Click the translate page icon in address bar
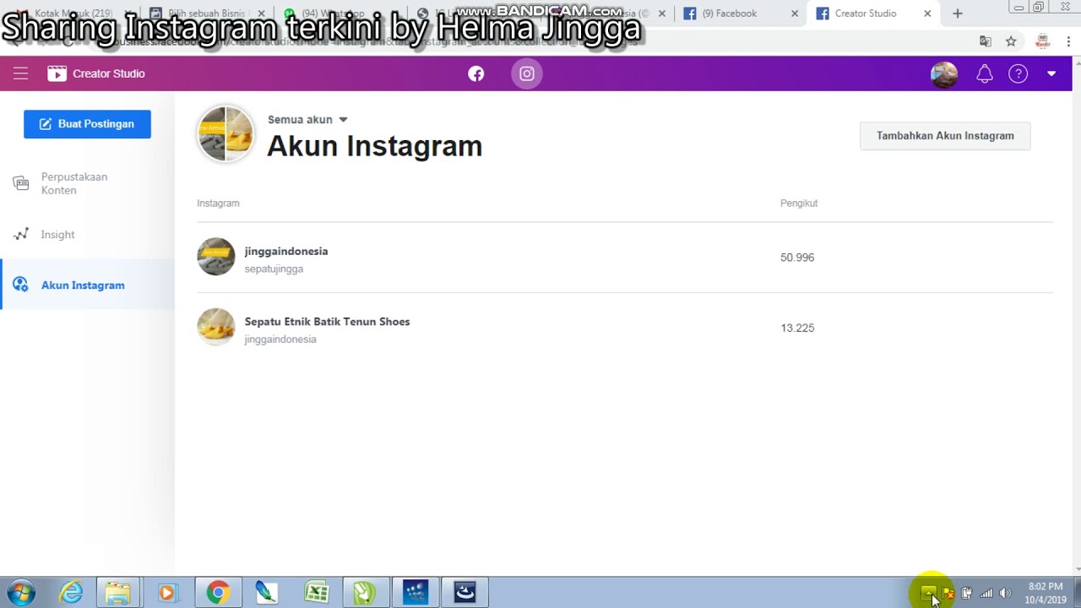This screenshot has width=1081, height=608. [x=986, y=41]
